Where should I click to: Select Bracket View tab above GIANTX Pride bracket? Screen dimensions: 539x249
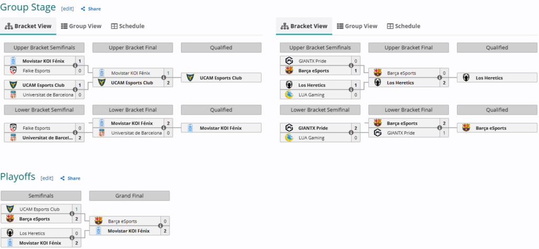click(304, 26)
